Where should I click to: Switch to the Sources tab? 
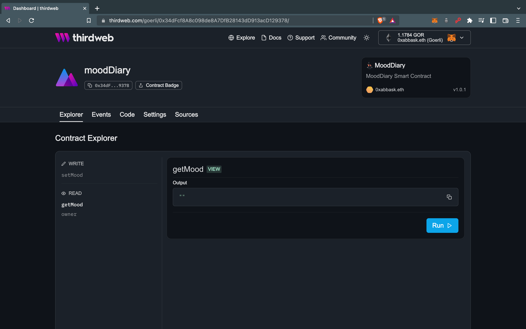186,114
